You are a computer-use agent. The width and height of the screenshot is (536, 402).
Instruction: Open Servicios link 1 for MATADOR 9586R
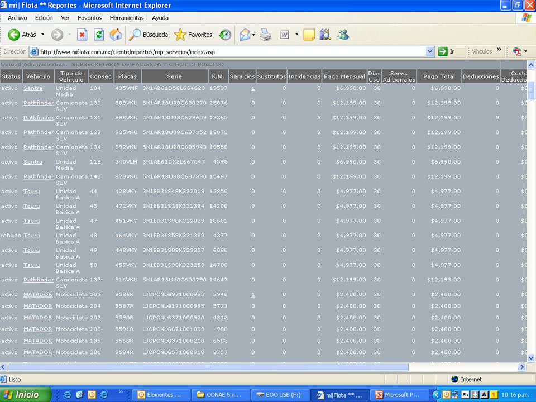(x=253, y=294)
